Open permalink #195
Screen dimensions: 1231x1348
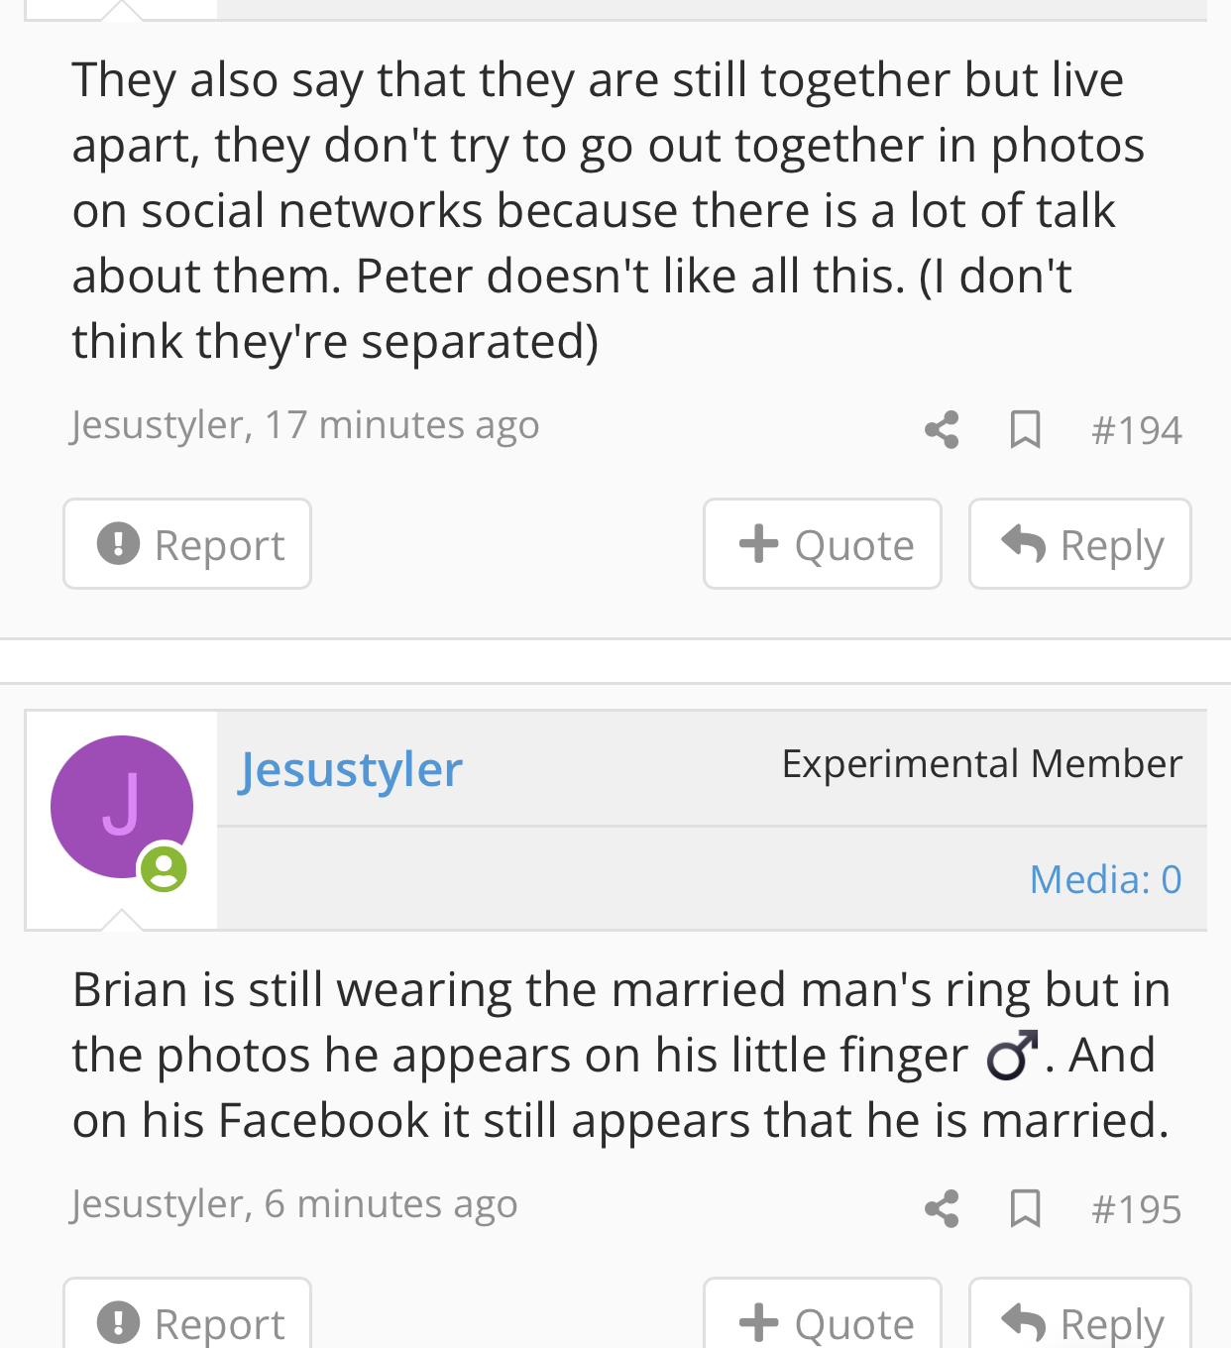[x=1136, y=1209]
